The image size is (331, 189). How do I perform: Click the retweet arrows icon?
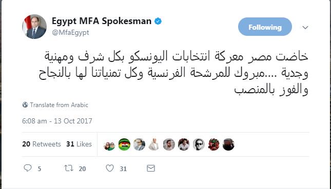point(69,168)
